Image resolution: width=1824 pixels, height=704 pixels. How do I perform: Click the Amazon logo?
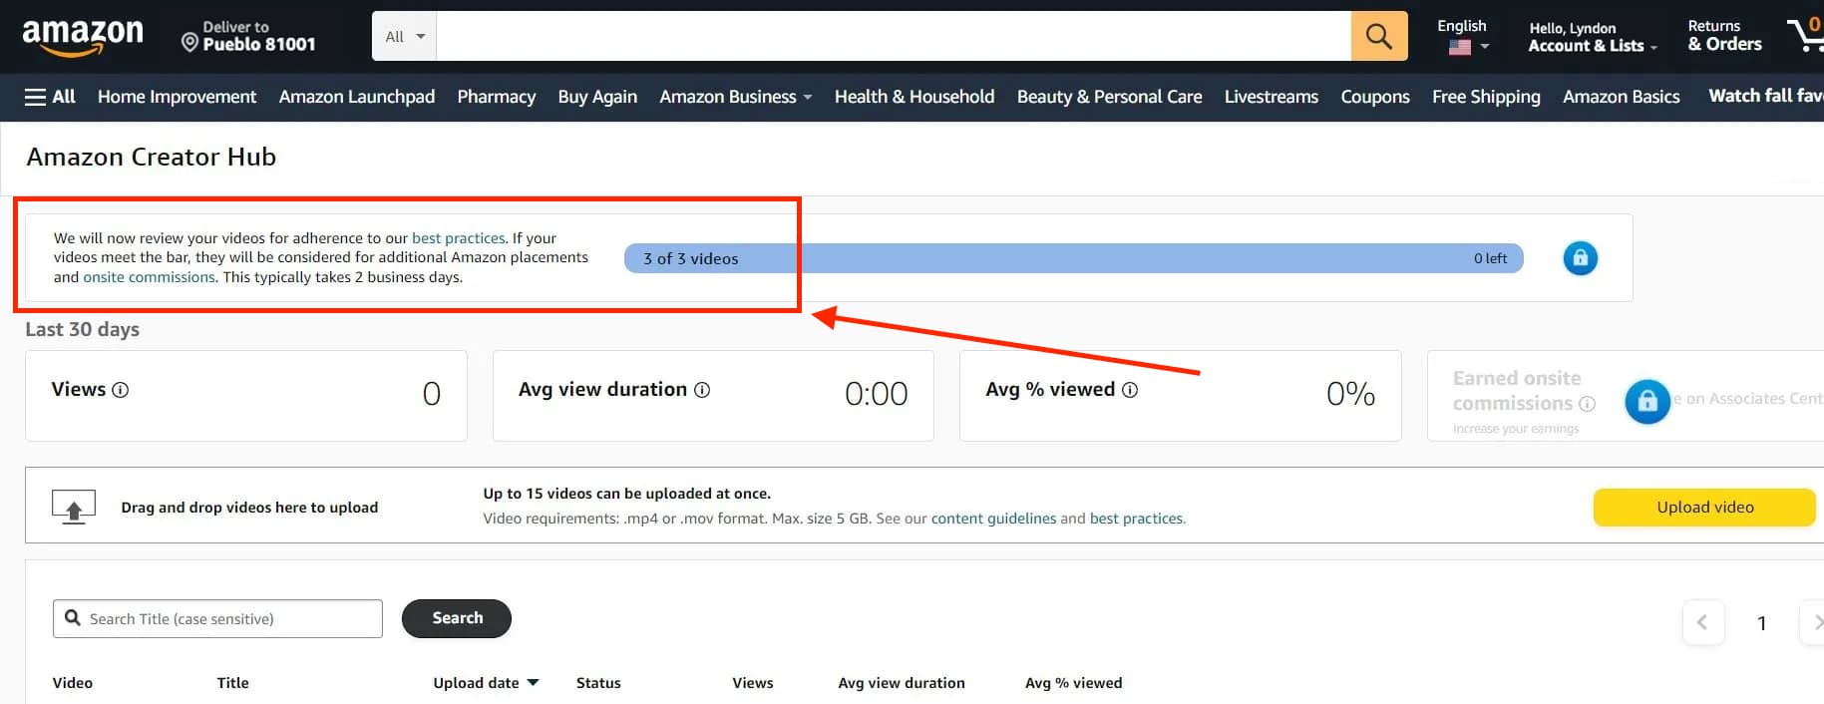point(83,37)
